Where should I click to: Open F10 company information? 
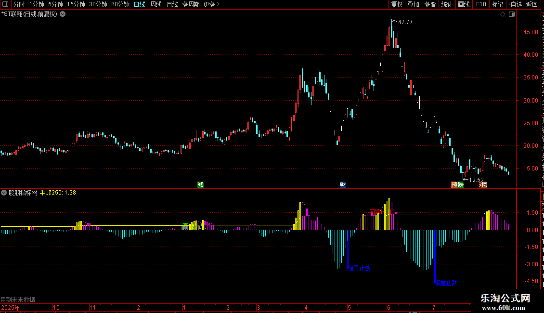point(481,4)
